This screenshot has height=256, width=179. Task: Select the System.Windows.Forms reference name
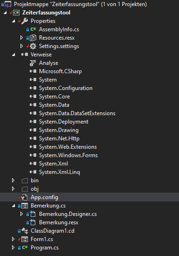[68, 155]
